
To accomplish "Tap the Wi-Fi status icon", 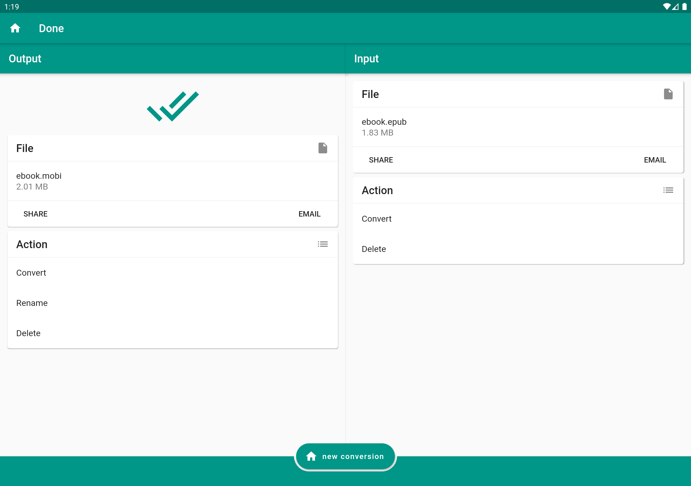I will click(x=666, y=7).
